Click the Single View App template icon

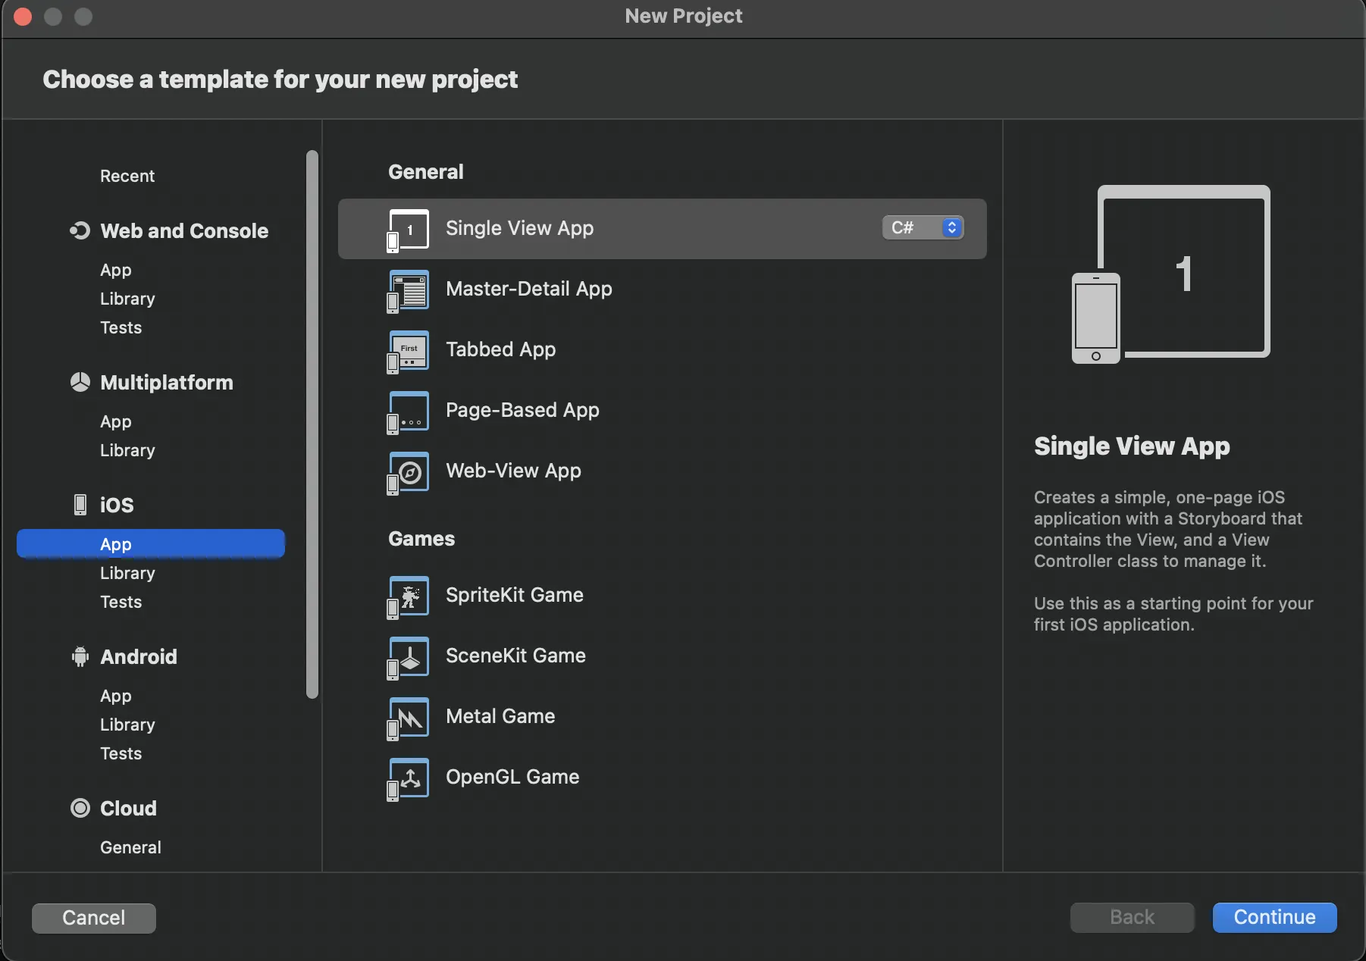click(408, 230)
